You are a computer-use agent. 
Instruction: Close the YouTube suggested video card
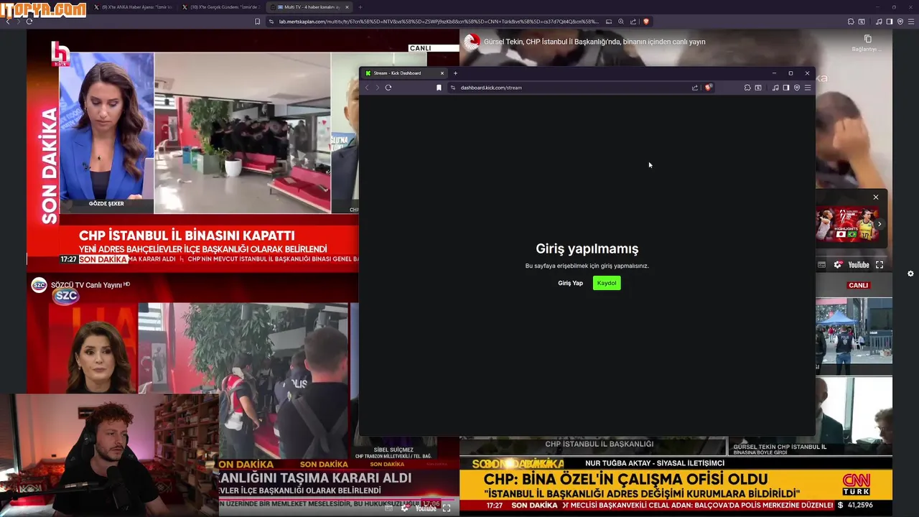[x=876, y=197]
